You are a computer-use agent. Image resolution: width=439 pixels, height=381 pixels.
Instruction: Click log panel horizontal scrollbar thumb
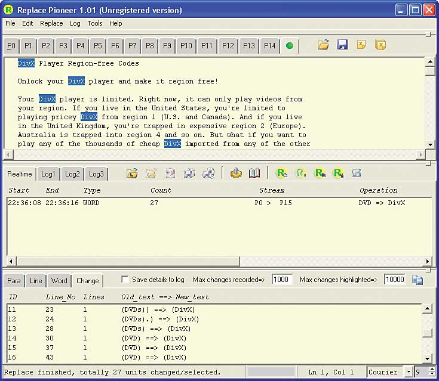pyautogui.click(x=128, y=261)
